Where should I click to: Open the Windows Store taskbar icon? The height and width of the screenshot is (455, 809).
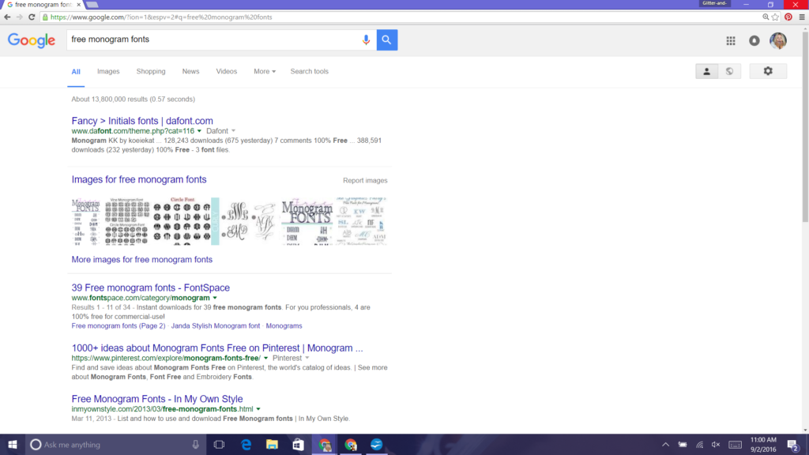pos(298,445)
